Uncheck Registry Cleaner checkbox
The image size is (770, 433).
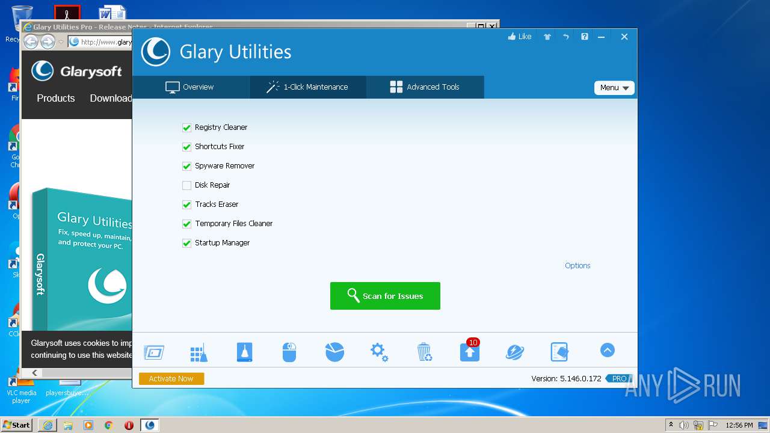pyautogui.click(x=186, y=127)
